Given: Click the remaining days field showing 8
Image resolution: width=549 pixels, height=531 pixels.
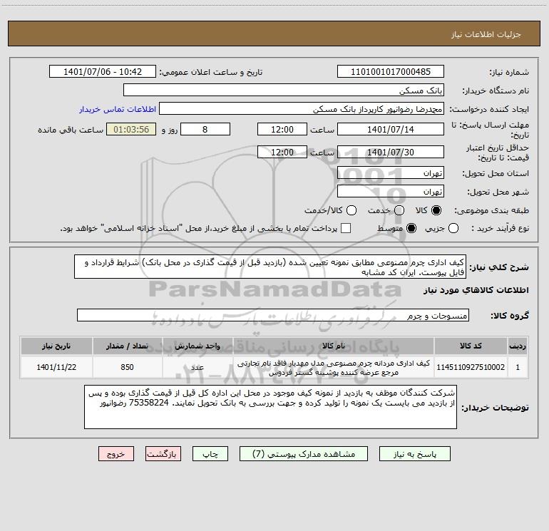Looking at the screenshot, I should (x=205, y=129).
